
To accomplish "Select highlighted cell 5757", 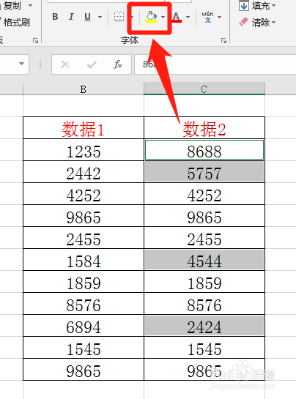I will 204,172.
